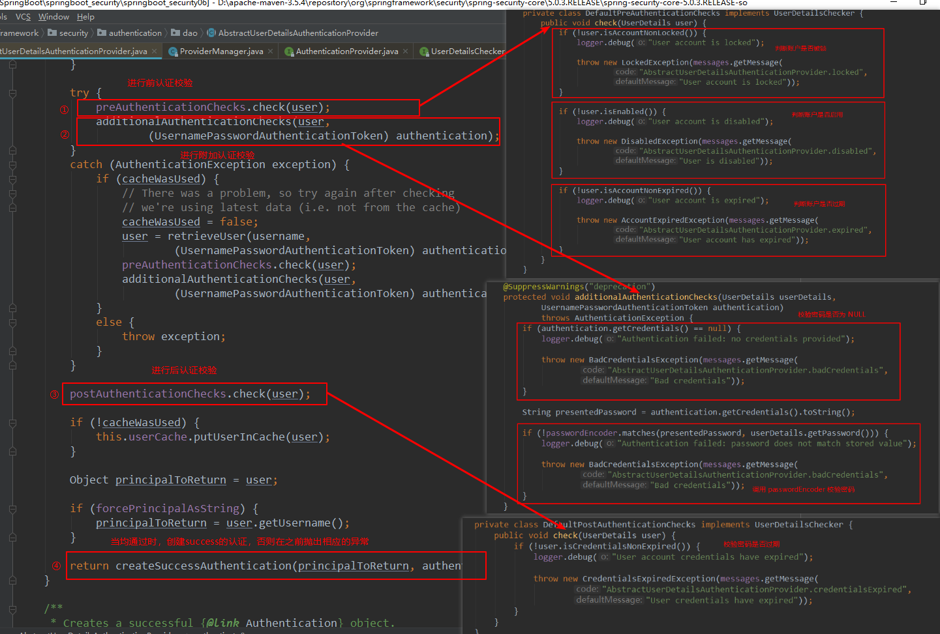
Task: Click the security folder icon in breadcrumb
Action: click(51, 33)
